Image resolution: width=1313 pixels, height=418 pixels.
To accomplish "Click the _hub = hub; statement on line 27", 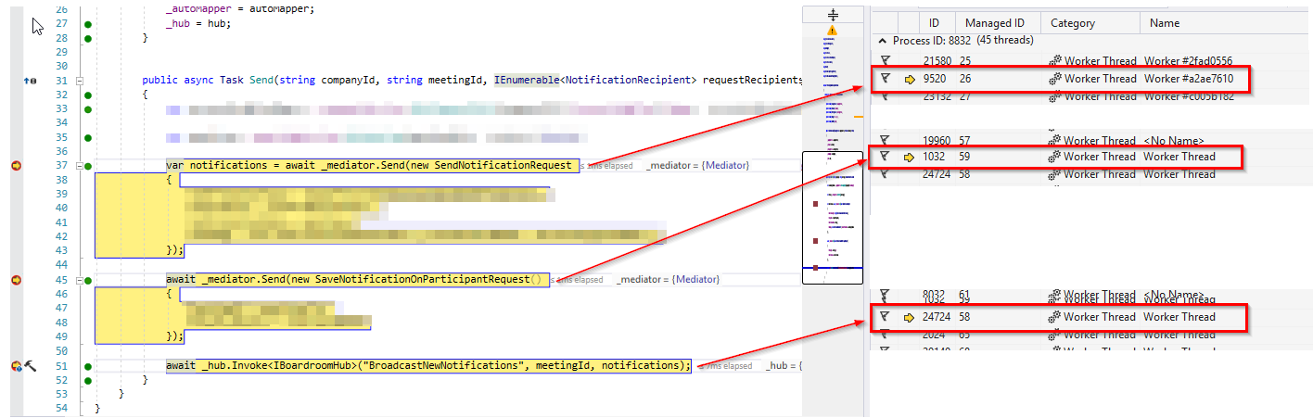I will (x=198, y=24).
